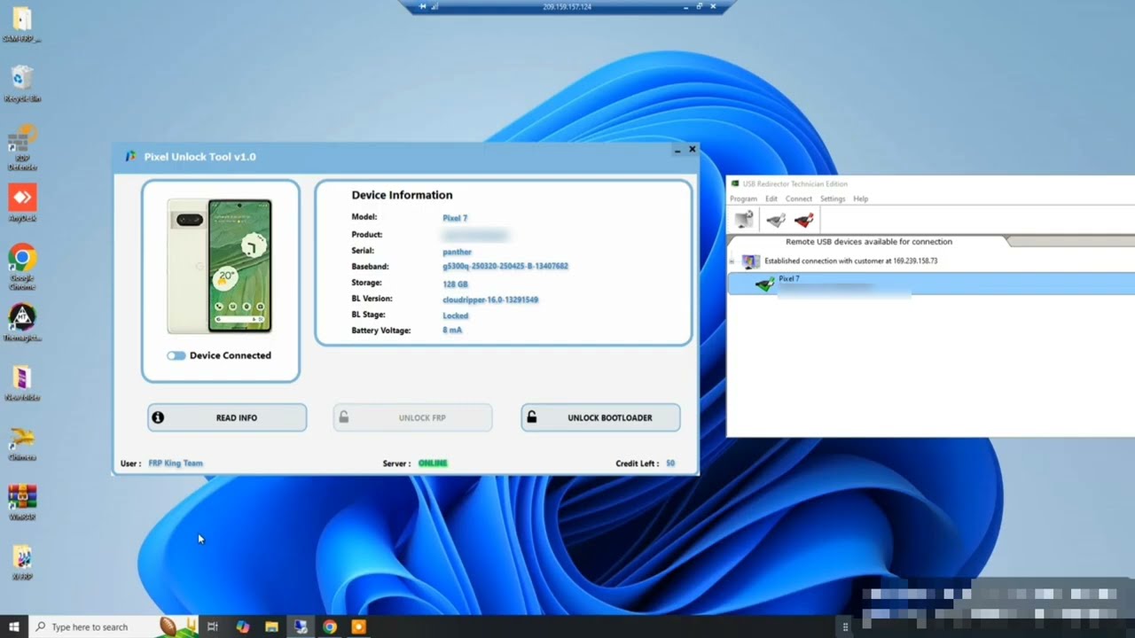This screenshot has width=1135, height=638.
Task: Click the FRP King Team user name
Action: click(x=176, y=463)
